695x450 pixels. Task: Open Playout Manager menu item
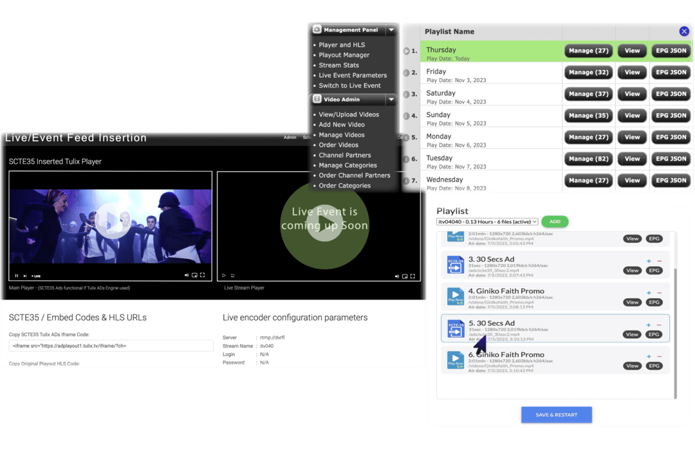tap(344, 55)
